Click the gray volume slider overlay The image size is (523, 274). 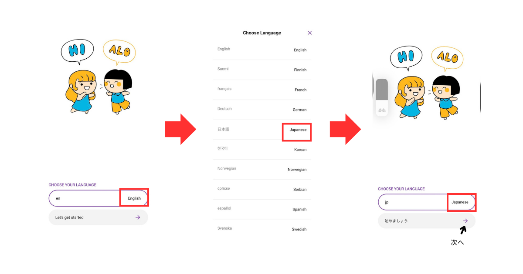[382, 98]
